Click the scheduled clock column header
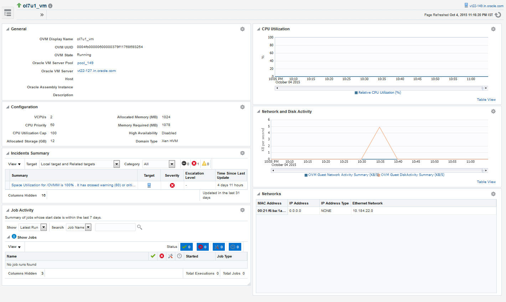This screenshot has width=506, height=302. click(x=179, y=256)
